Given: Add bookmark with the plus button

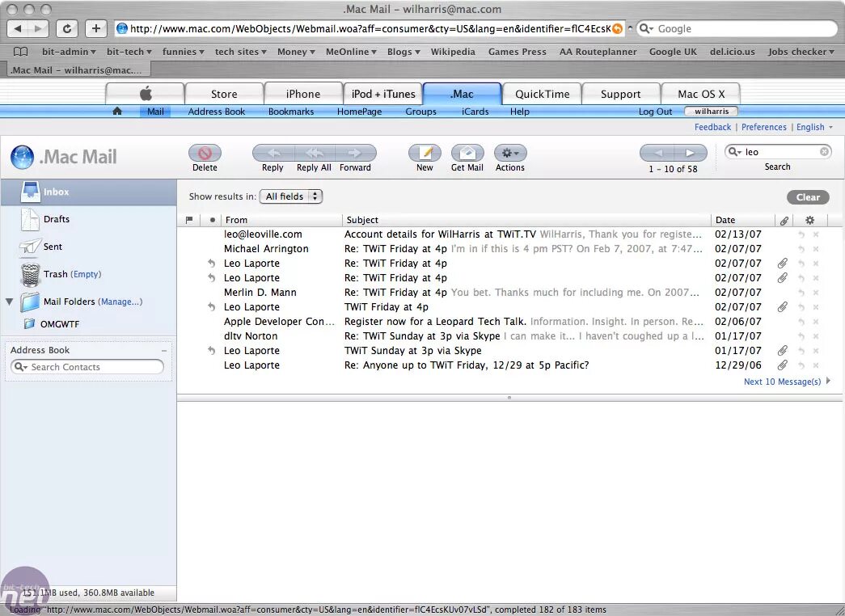Looking at the screenshot, I should (x=95, y=28).
